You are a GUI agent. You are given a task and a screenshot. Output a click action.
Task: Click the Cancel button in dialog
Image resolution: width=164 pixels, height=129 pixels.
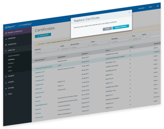[x=107, y=29]
